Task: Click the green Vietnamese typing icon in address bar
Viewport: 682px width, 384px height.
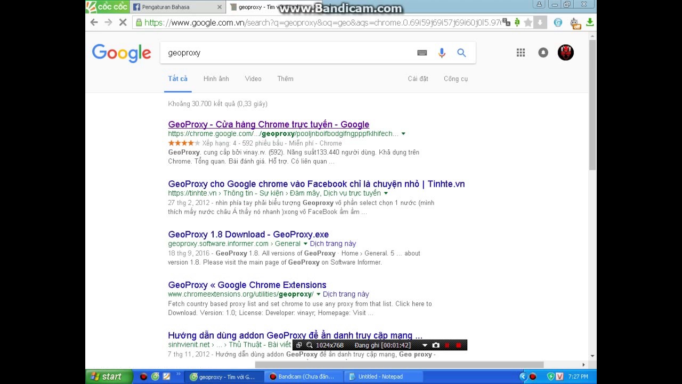Action: click(517, 22)
